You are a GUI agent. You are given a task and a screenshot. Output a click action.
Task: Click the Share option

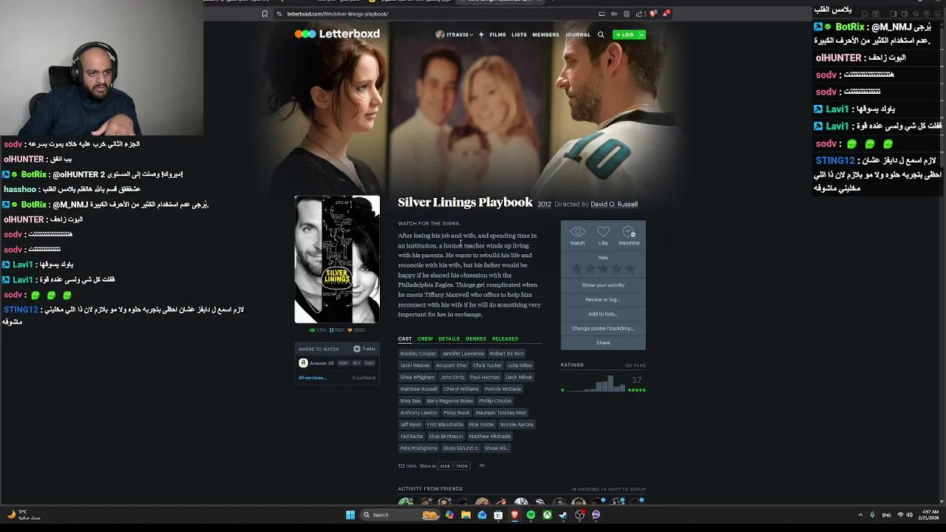tap(603, 343)
